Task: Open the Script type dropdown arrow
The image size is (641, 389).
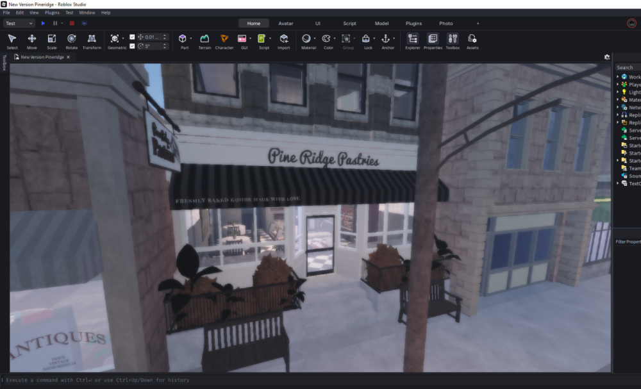Action: tap(271, 38)
